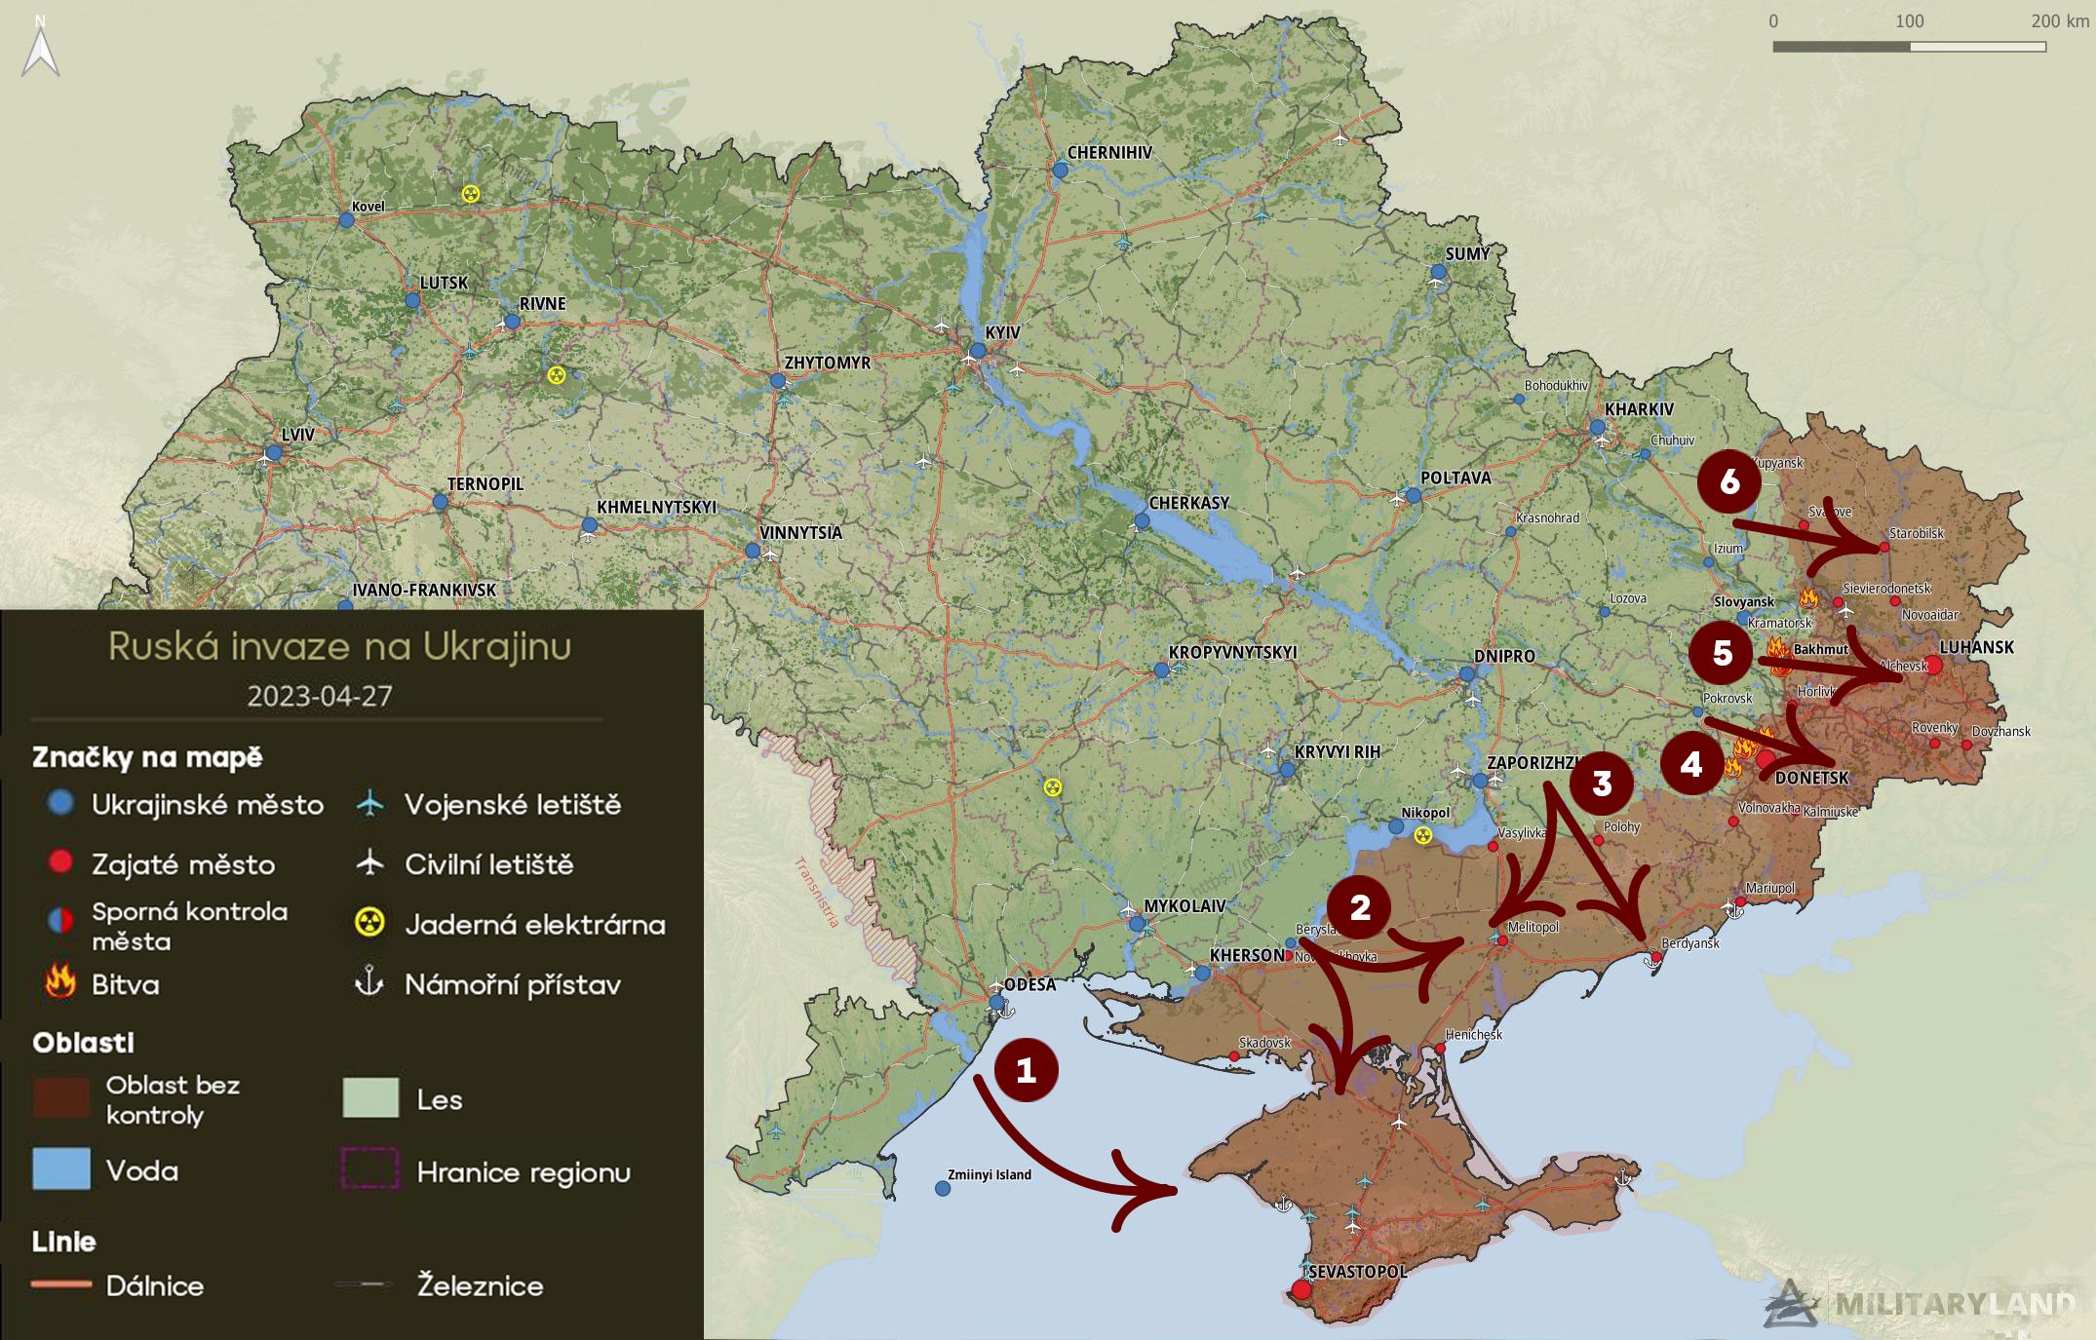Viewport: 2096px width, 1340px height.
Task: Click the POLTAVA city label
Action: tap(1456, 478)
